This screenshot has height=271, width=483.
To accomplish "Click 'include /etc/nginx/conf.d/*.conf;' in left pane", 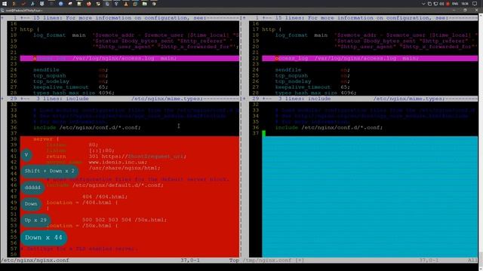I will [x=87, y=127].
